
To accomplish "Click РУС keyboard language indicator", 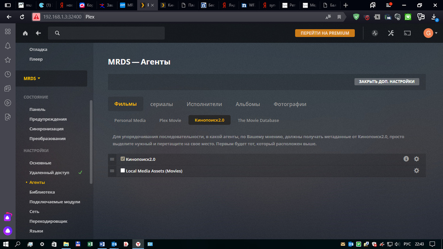I will click(x=407, y=244).
